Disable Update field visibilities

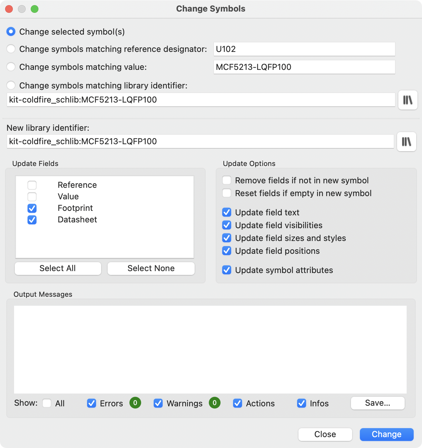click(227, 225)
